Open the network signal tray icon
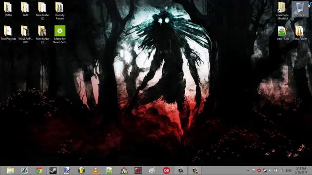Image resolution: width=312 pixels, height=175 pixels. point(281,171)
